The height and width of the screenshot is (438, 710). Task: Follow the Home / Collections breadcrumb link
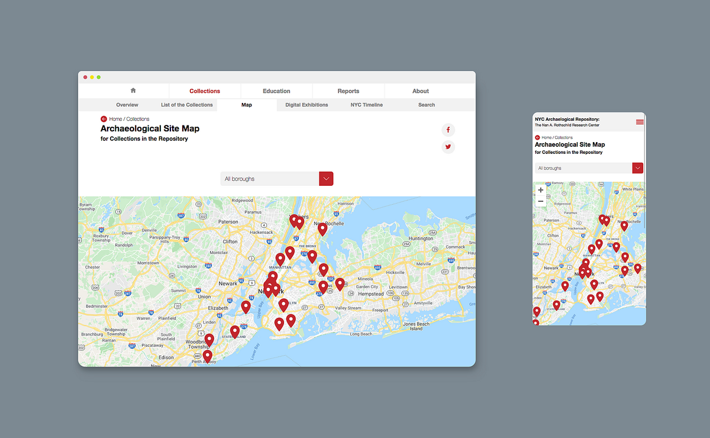coord(129,119)
